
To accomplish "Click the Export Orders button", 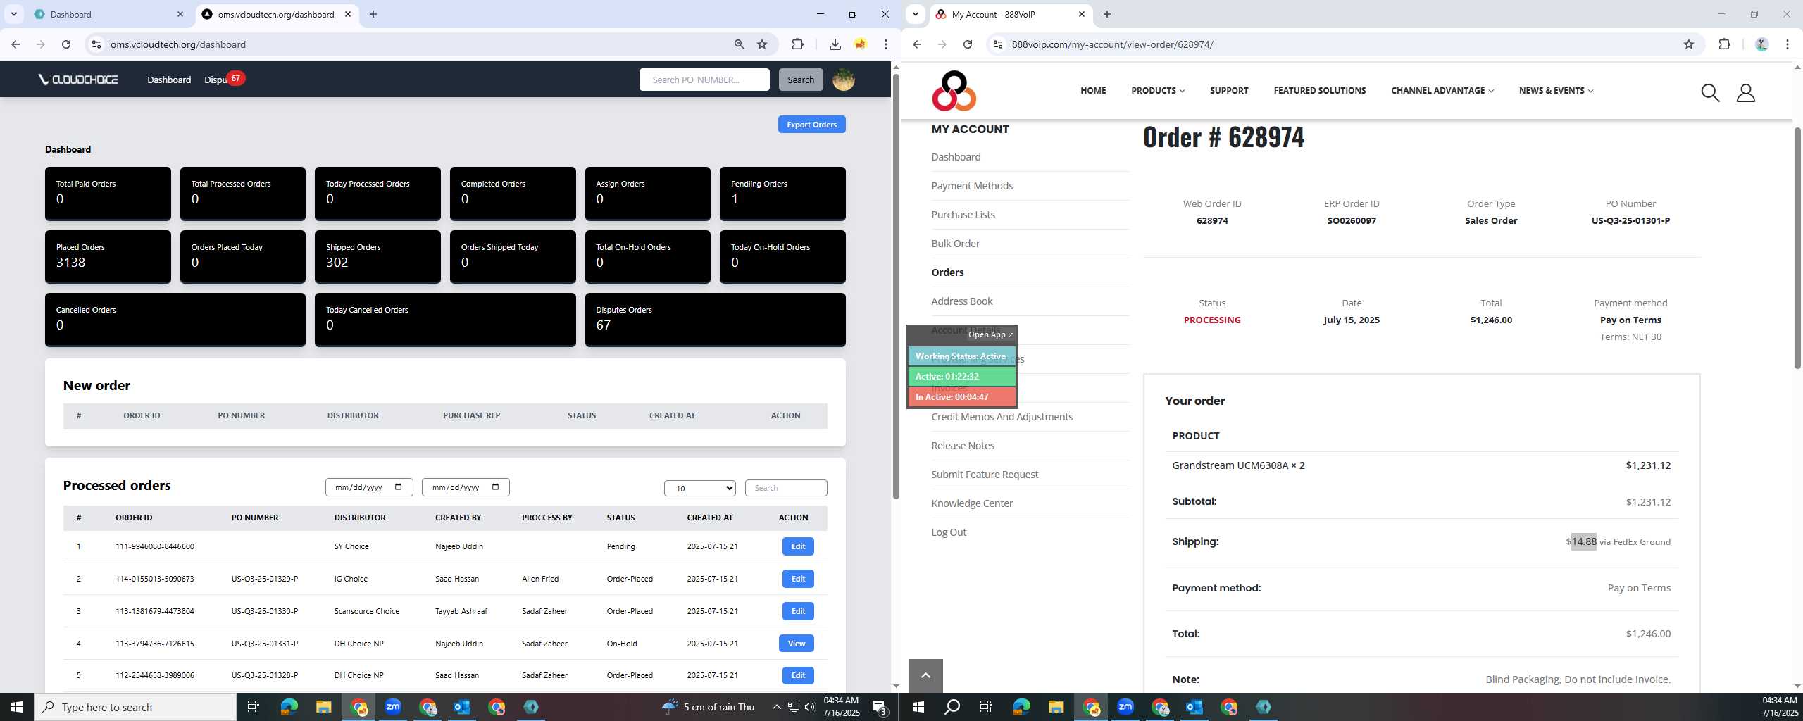I will click(811, 125).
